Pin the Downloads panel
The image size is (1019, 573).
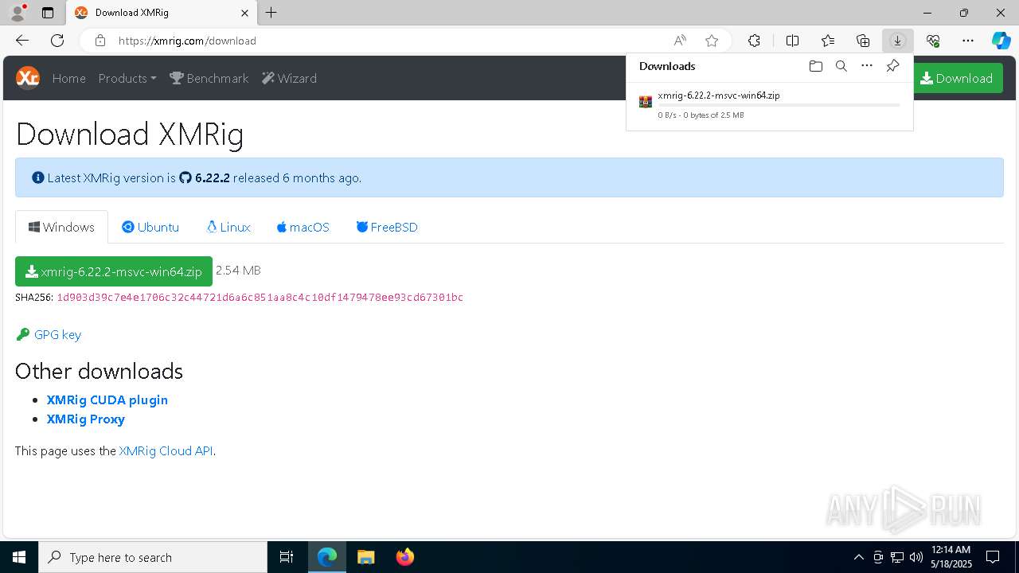tap(892, 66)
